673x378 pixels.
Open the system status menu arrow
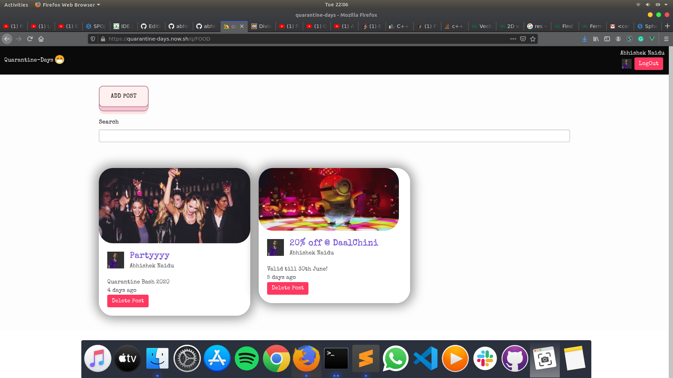tap(666, 5)
